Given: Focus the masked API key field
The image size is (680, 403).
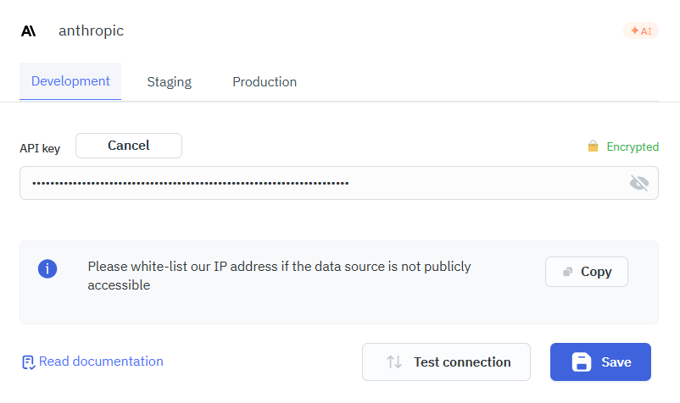Looking at the screenshot, I should click(x=339, y=183).
